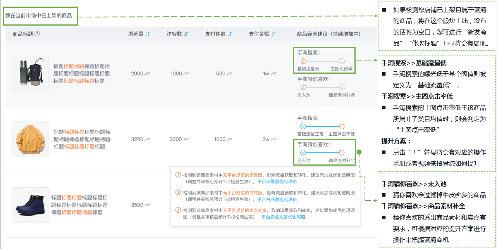This screenshot has height=249, width=497.
Task: Sort the table by 支付金额
Action: coord(273,34)
